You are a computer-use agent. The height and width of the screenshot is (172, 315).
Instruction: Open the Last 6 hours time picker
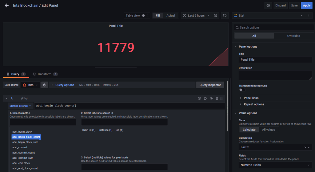[x=196, y=15]
